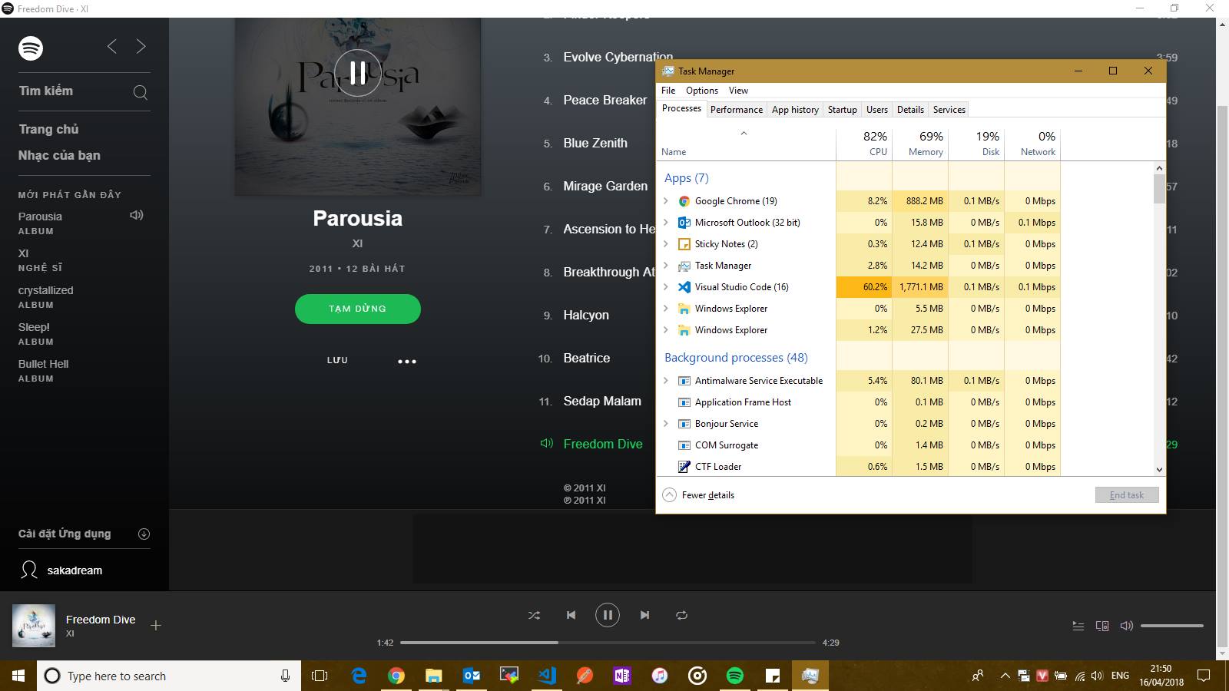Mute Spotify with the volume speaker icon
The image size is (1229, 691).
[1127, 626]
